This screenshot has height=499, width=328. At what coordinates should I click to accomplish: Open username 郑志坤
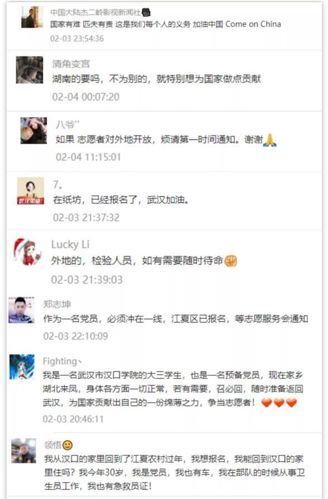[57, 304]
